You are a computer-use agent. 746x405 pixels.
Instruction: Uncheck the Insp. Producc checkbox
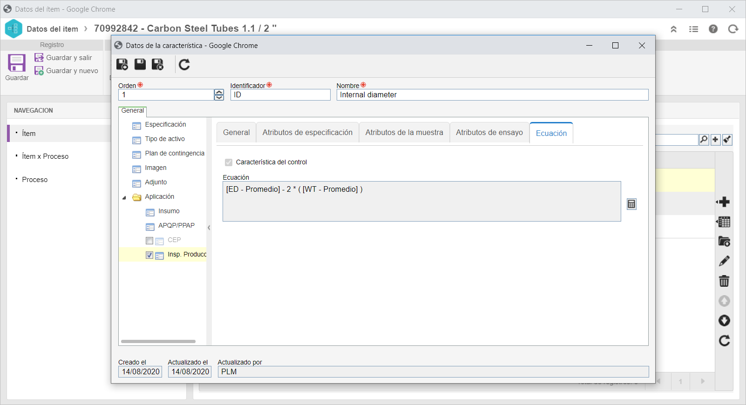tap(149, 255)
